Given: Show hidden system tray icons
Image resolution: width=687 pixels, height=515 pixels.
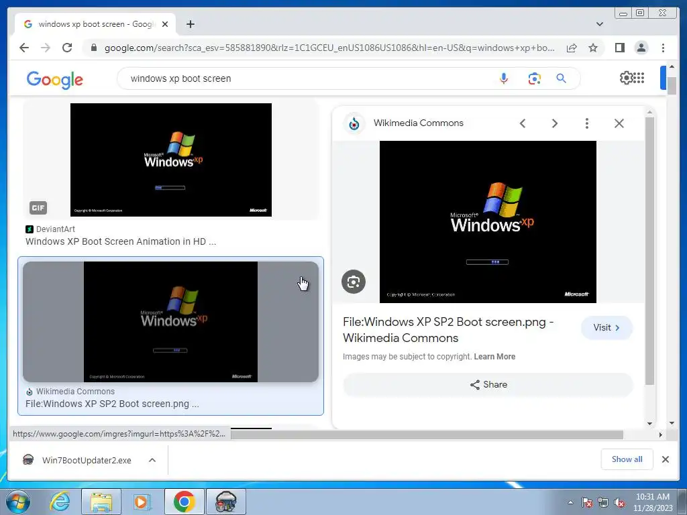Looking at the screenshot, I should (x=570, y=502).
